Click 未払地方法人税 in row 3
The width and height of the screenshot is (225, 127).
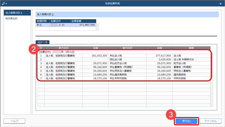pos(128,63)
